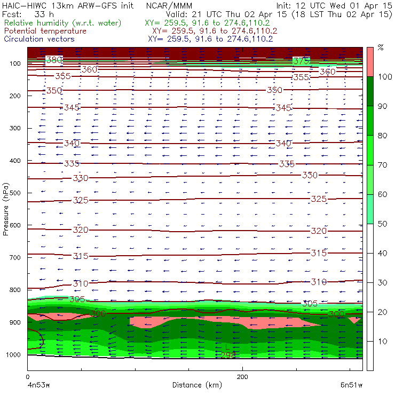Click the left-hand 320 contour label
Viewport: 395px width, 395px height.
(81, 230)
